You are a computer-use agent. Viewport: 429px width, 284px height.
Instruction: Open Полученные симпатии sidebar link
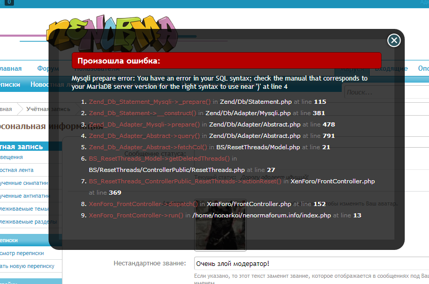(24, 183)
